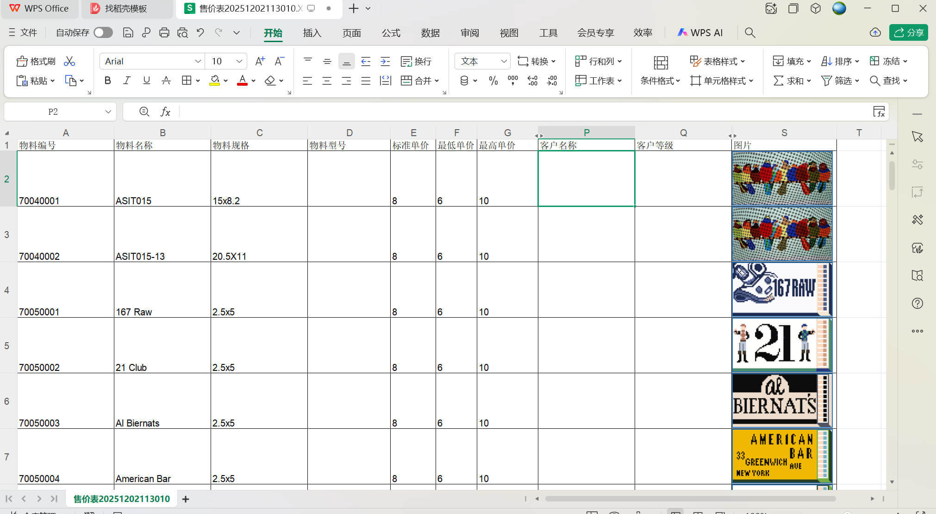Click the green 分享 share button
The image size is (936, 514).
coord(908,32)
